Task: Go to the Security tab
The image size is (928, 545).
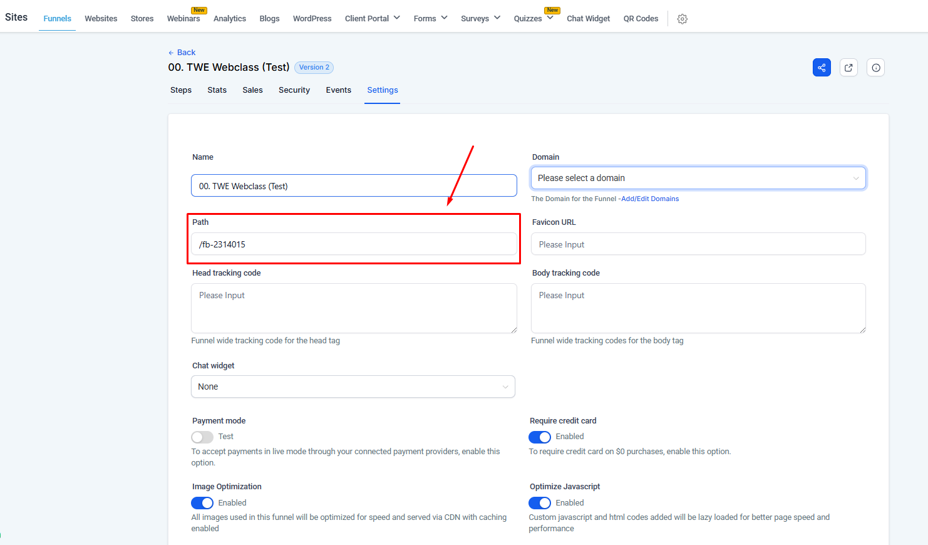Action: click(x=294, y=90)
